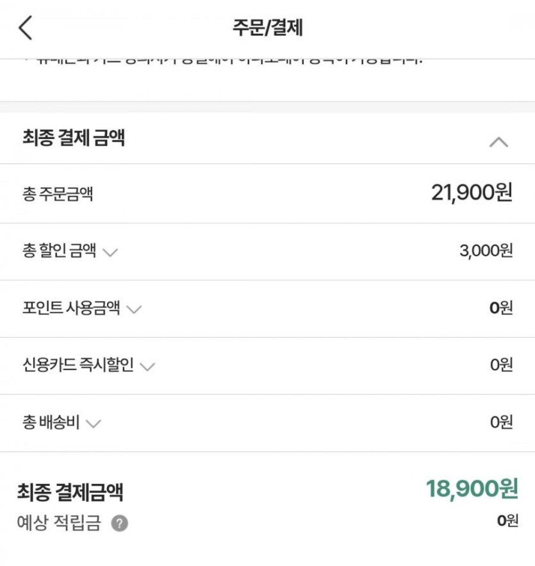Viewport: 535px width, 566px height.
Task: Collapse the 최종 결제 금액 section
Action: coord(498,142)
